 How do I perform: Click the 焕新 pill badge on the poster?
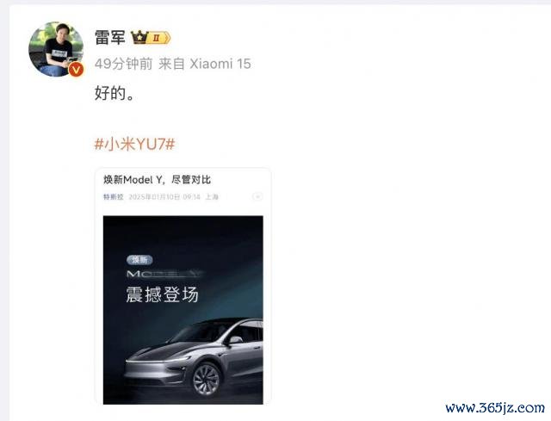(x=139, y=260)
